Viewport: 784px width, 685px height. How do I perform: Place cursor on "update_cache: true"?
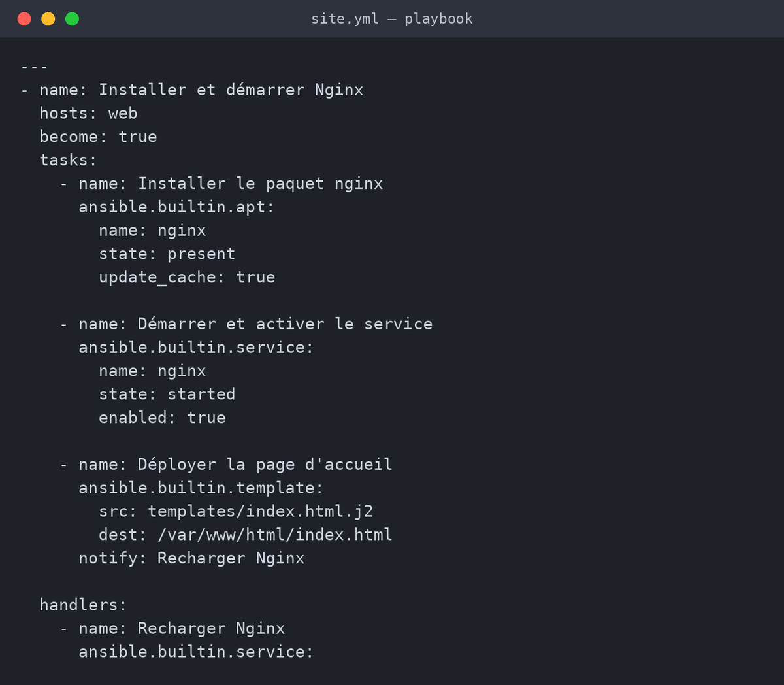(187, 278)
